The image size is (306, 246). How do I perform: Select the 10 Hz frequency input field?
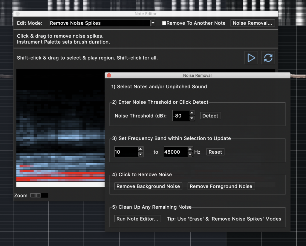[126, 152]
